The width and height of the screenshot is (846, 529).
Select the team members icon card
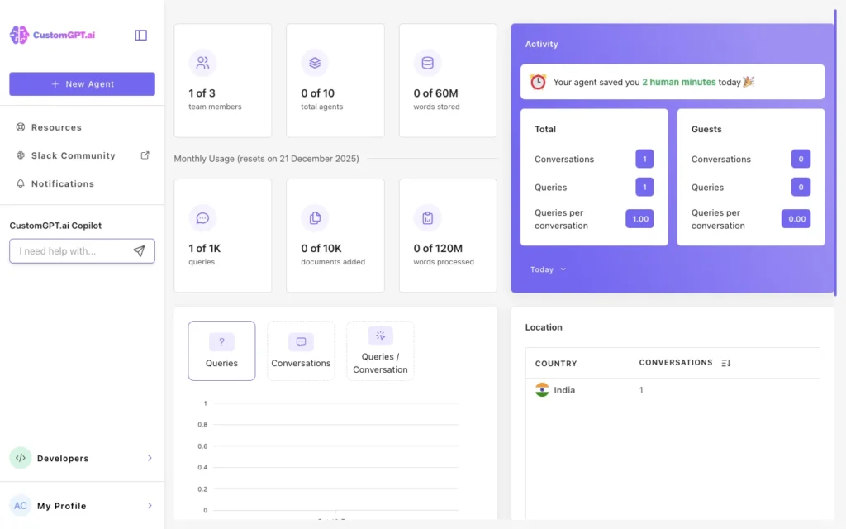(202, 62)
